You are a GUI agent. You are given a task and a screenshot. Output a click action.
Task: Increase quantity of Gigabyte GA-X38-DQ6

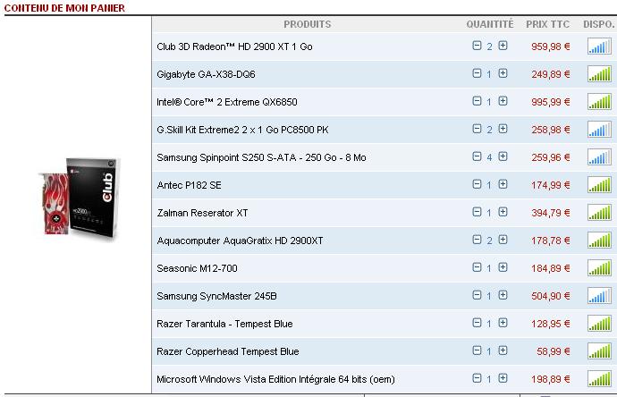pos(503,73)
